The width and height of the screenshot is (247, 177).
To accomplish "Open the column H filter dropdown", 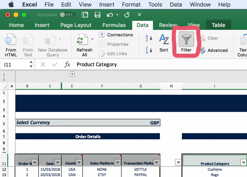I will tap(178, 162).
